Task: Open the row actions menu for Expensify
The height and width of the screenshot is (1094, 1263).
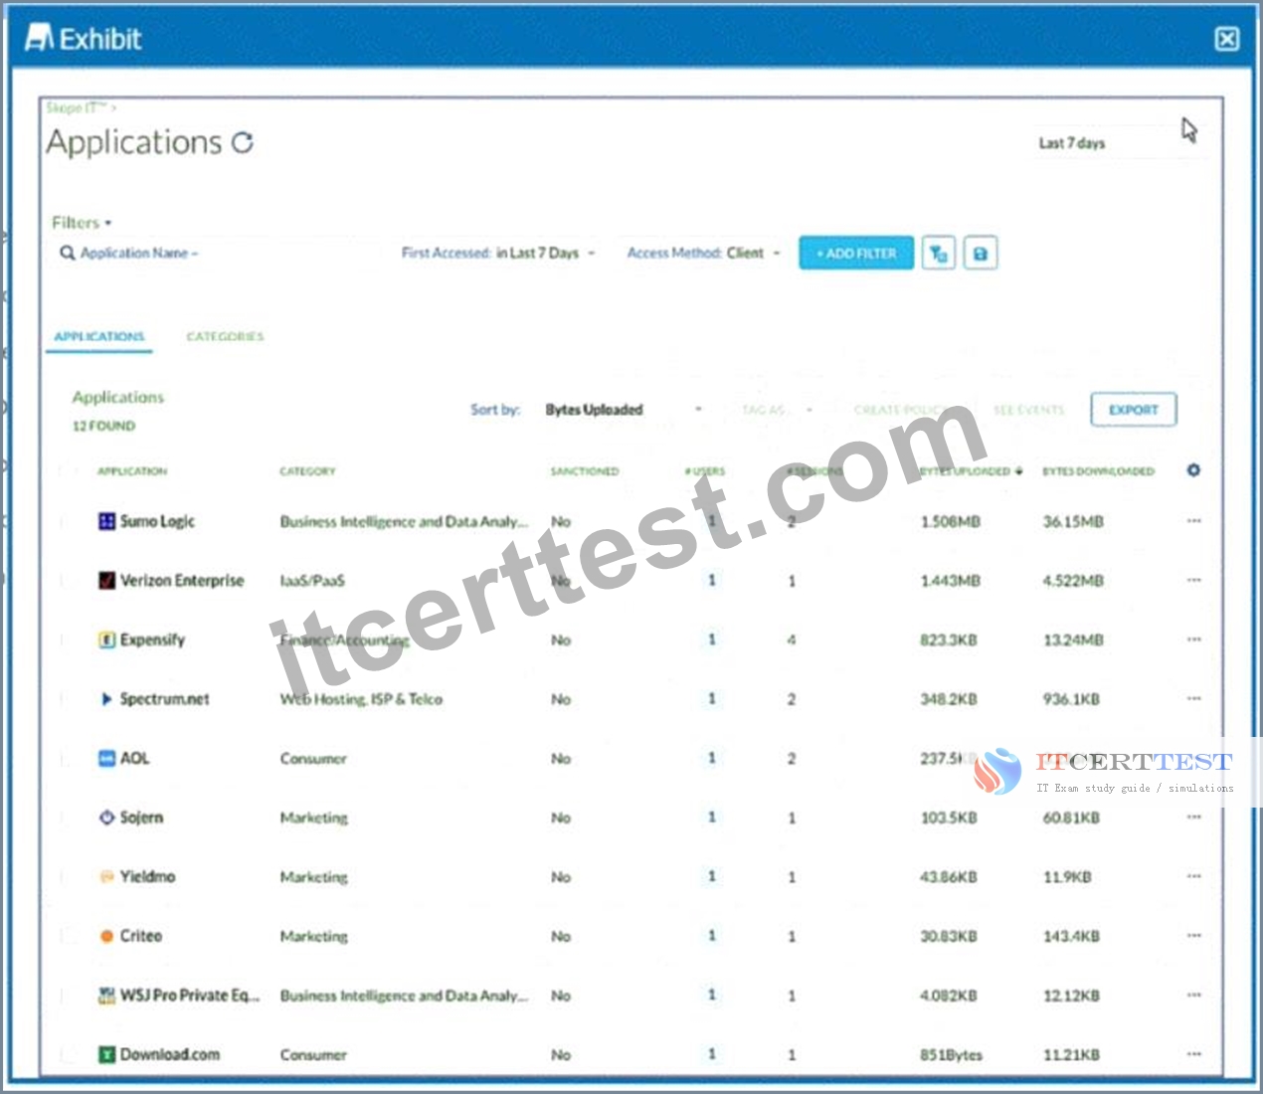Action: 1194,639
